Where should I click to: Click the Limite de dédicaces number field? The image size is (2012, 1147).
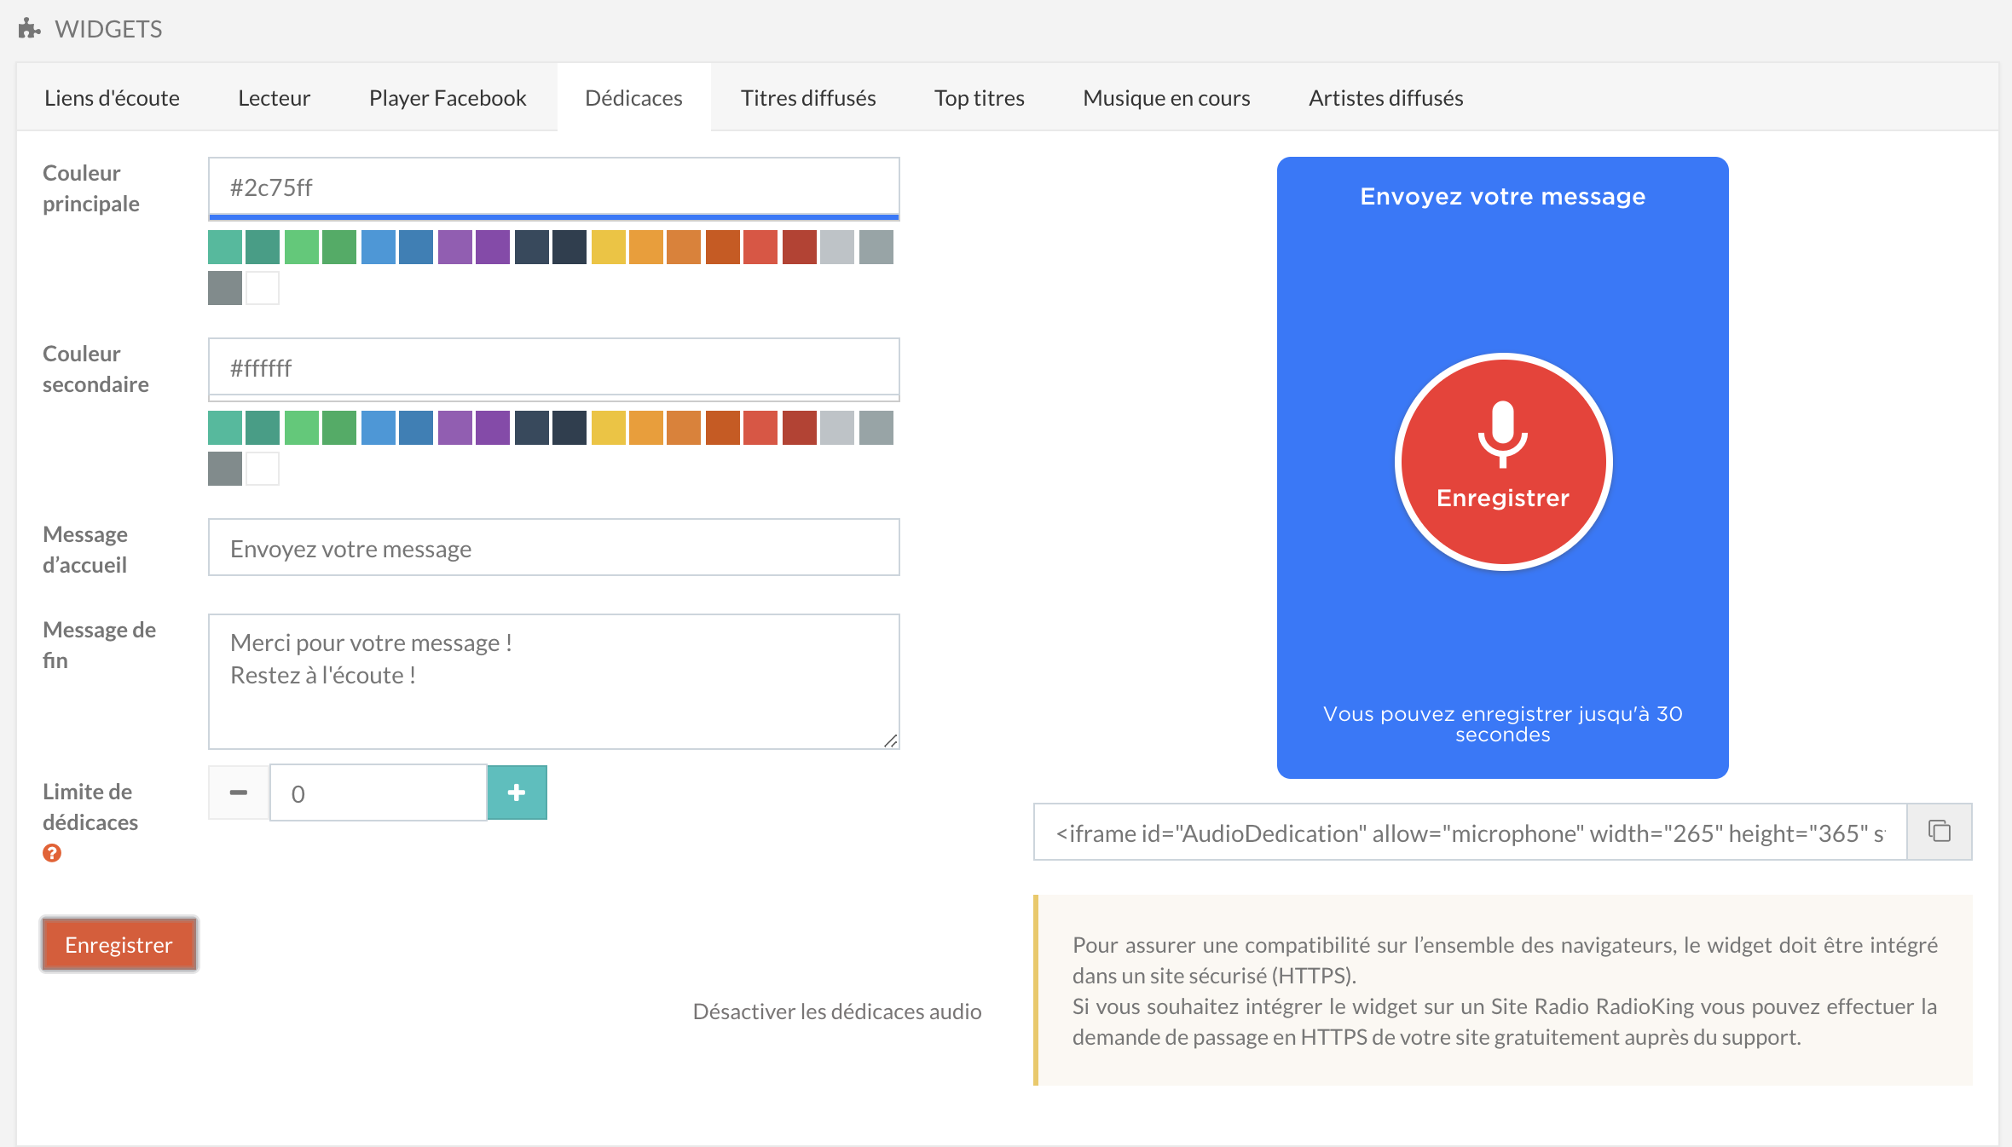click(x=379, y=793)
